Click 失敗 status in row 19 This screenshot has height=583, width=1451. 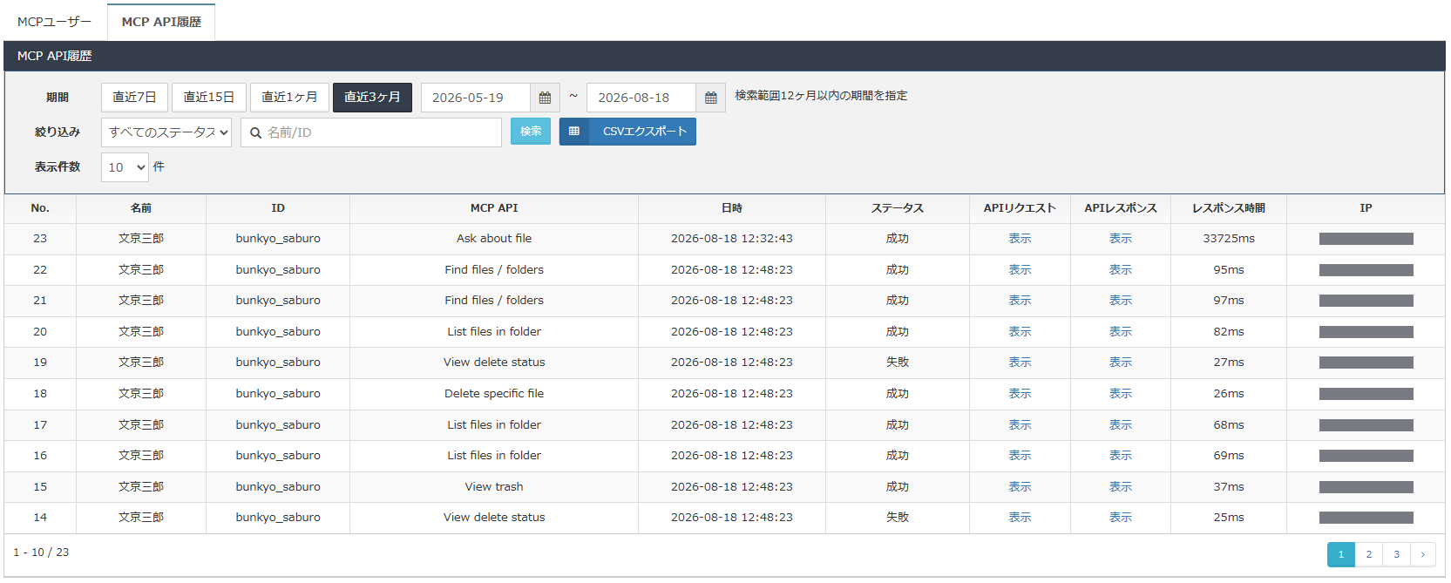[x=898, y=363]
